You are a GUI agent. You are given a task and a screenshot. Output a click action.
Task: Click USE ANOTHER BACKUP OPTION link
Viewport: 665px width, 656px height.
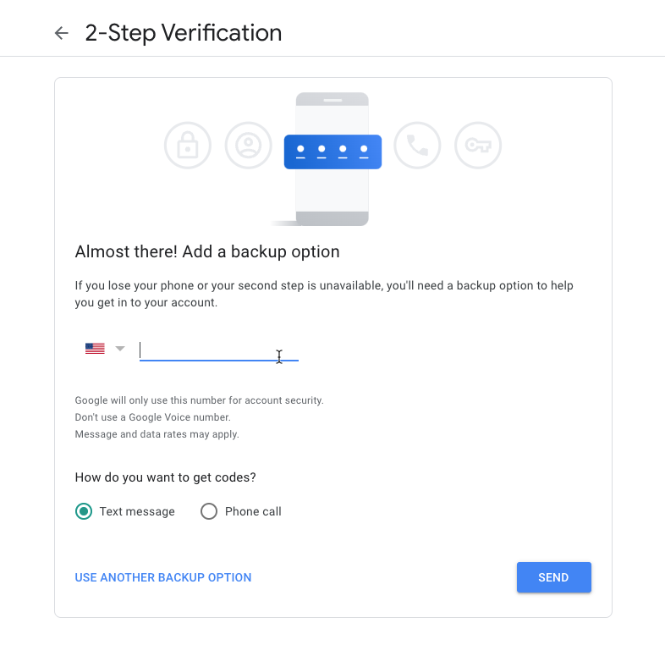[163, 577]
